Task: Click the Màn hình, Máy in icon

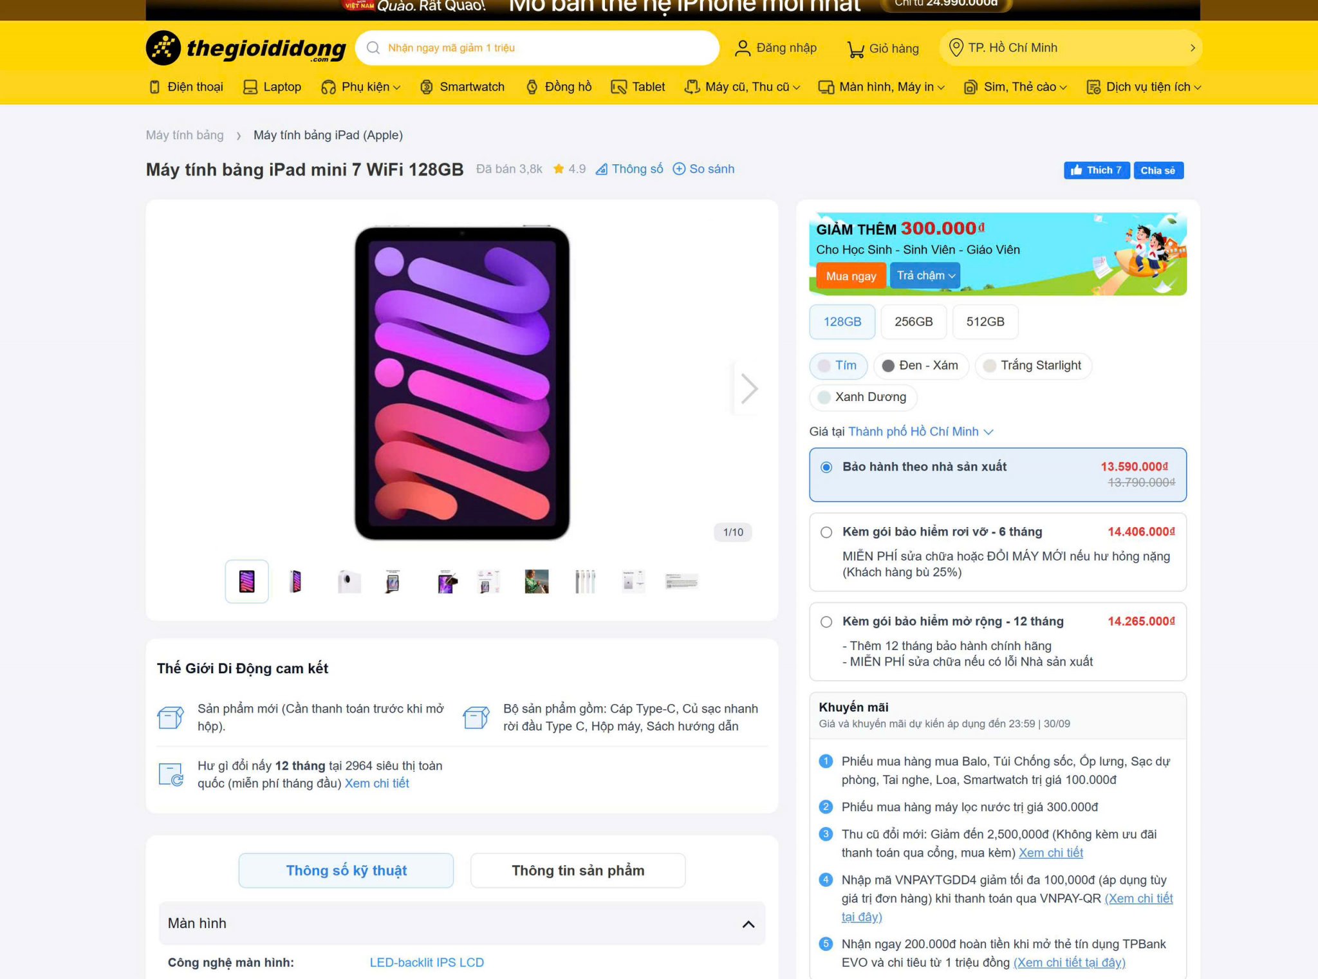Action: pyautogui.click(x=826, y=87)
